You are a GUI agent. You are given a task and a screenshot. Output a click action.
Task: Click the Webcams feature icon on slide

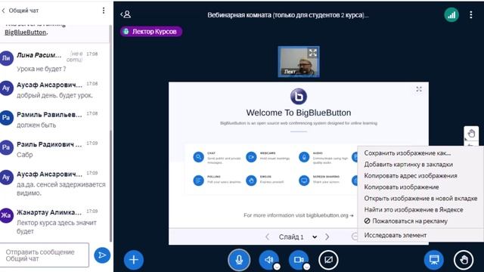coord(251,157)
